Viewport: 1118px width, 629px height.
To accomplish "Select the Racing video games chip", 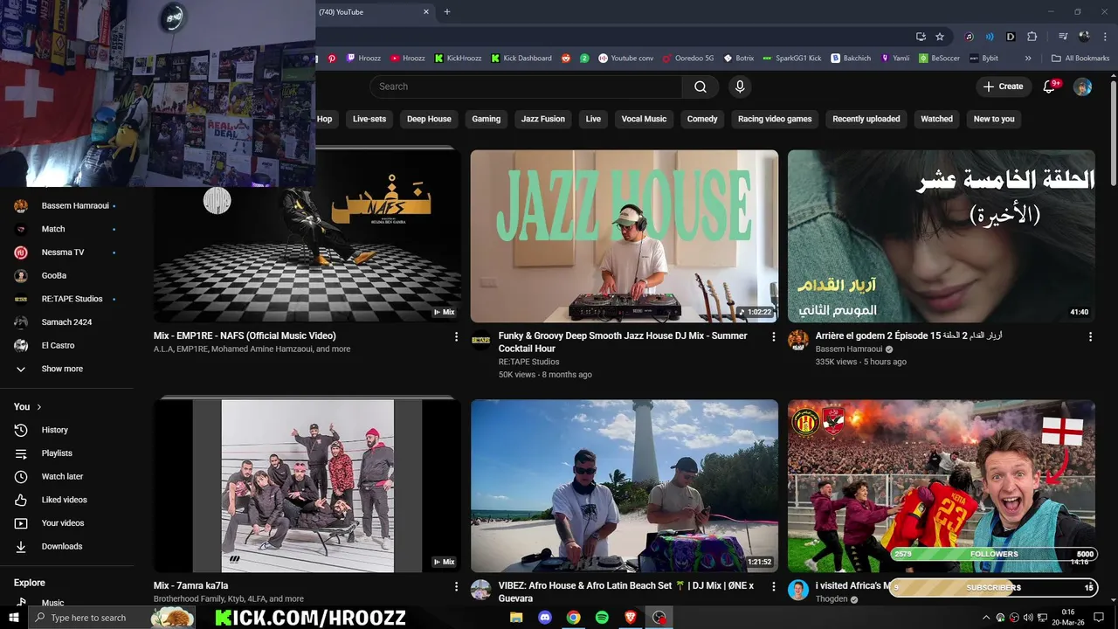I will tap(775, 119).
